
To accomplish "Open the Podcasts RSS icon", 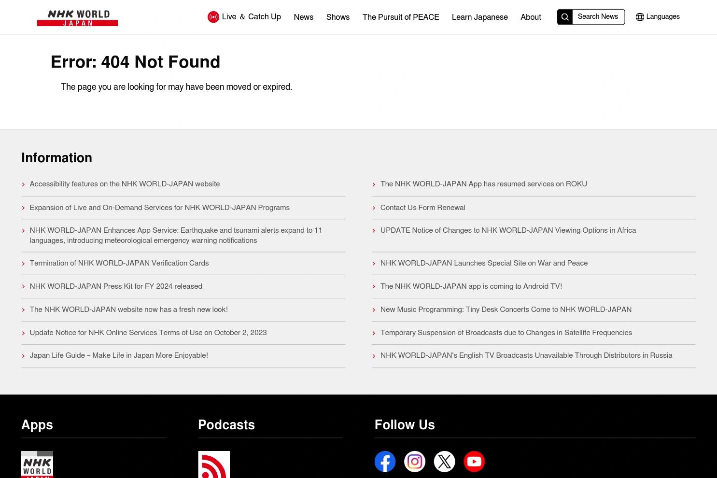I will [214, 464].
